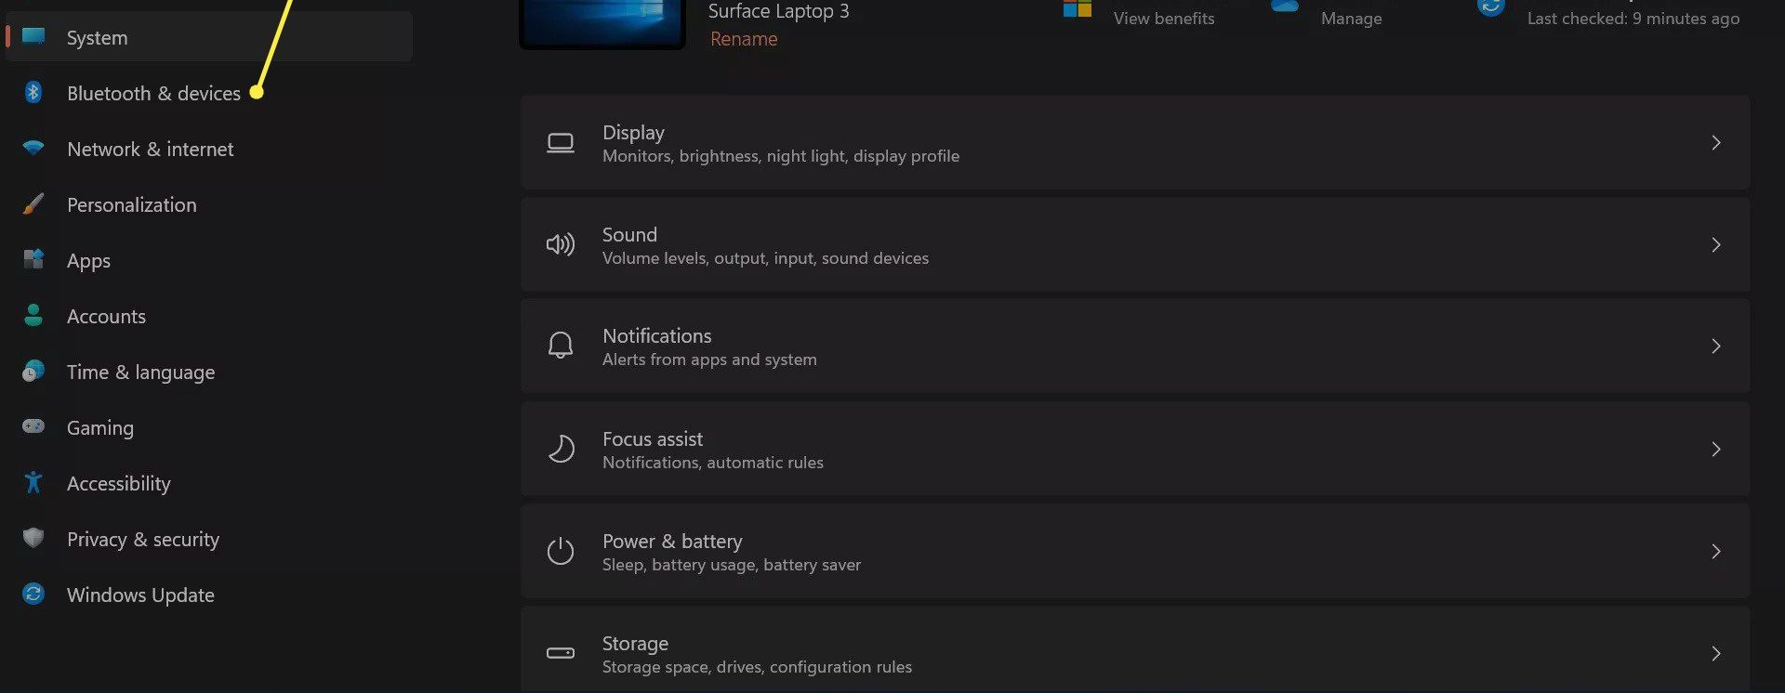
Task: Click the Notifications bell icon
Action: (560, 346)
